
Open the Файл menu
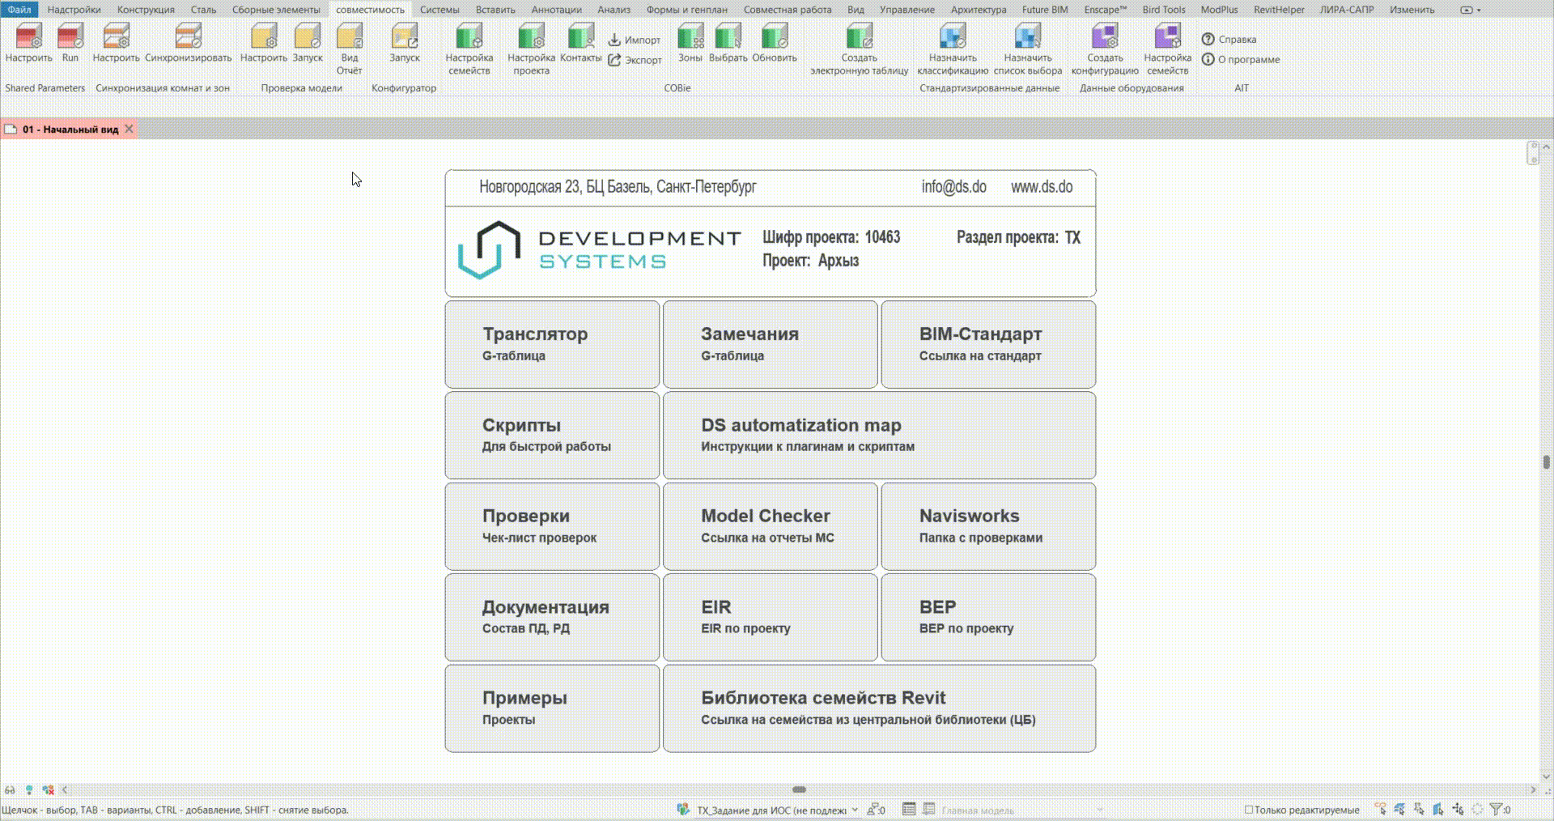click(19, 10)
